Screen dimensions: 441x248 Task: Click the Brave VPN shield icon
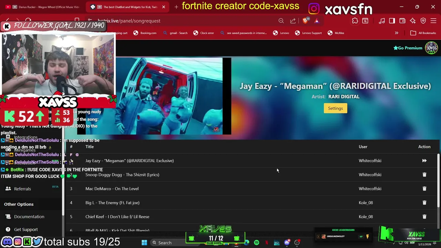(x=423, y=21)
